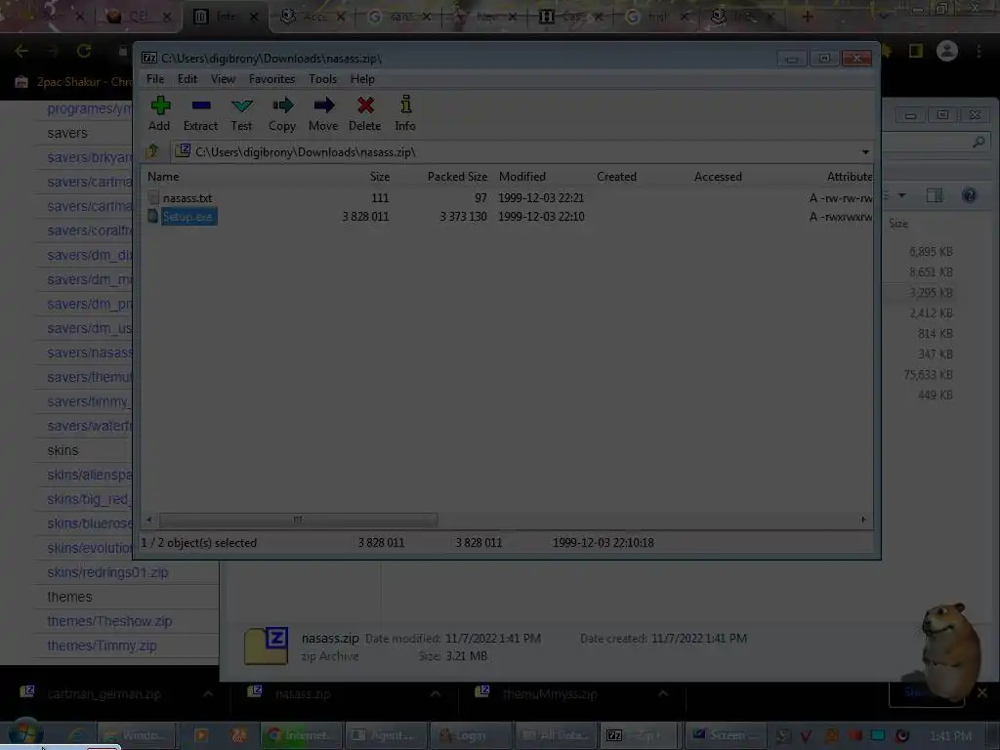Sort files by Size column
Screen dimensions: 1000x750
pos(380,177)
